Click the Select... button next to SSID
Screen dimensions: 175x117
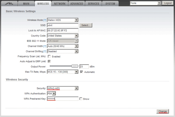click(86, 25)
